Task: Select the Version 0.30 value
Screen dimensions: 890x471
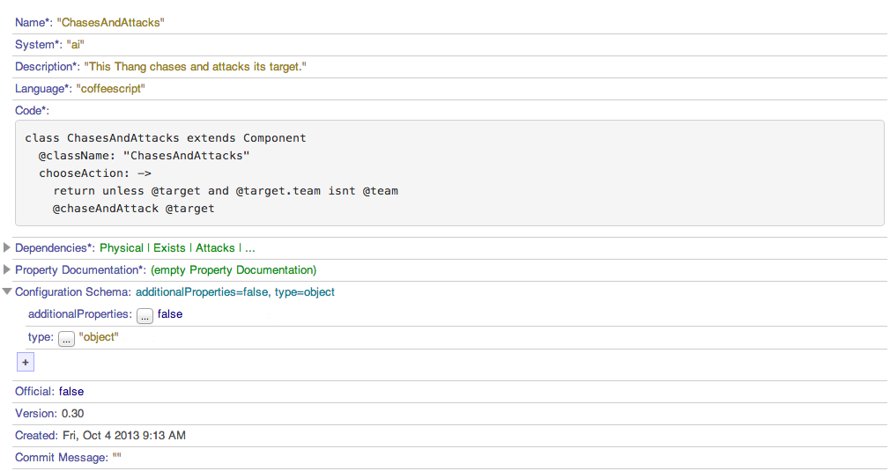Action: tap(72, 414)
